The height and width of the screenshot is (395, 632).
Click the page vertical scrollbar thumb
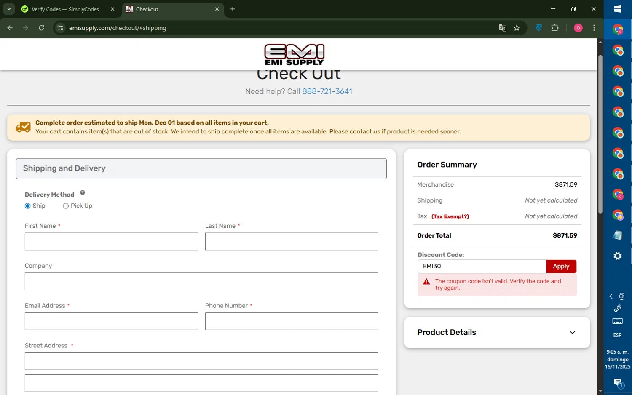click(600, 134)
